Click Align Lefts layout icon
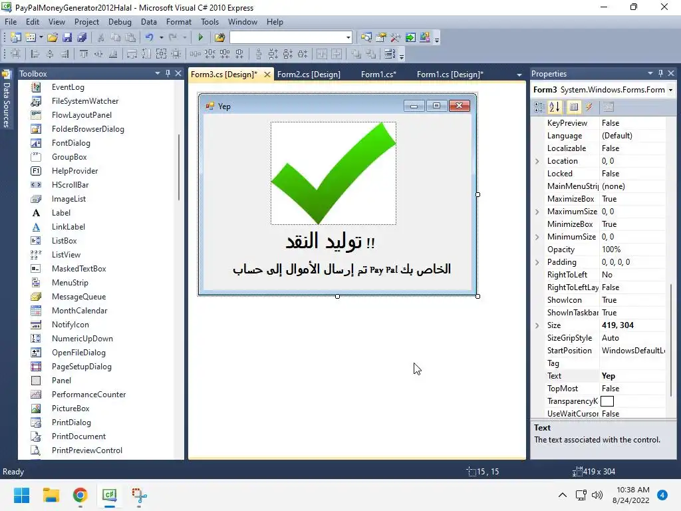The image size is (681, 511). [35, 54]
